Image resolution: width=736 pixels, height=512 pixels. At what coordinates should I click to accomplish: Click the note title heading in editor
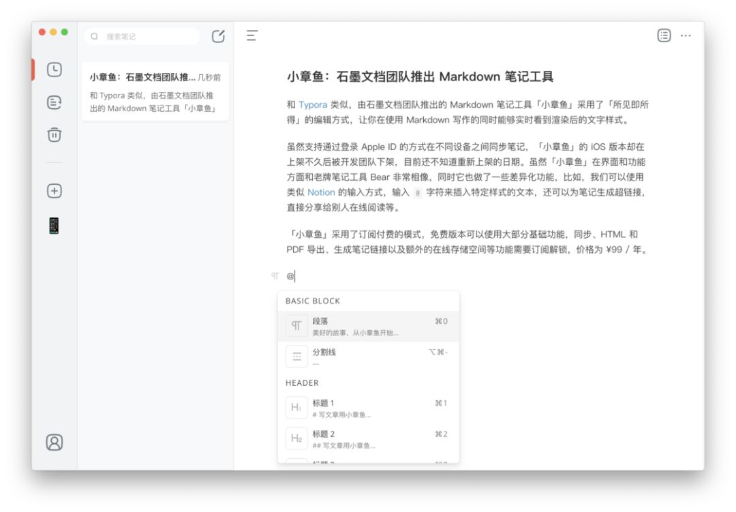point(420,76)
